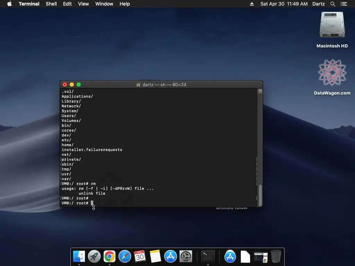The image size is (355, 266).
Task: Minimize Terminal window with yellow button
Action: [72, 85]
